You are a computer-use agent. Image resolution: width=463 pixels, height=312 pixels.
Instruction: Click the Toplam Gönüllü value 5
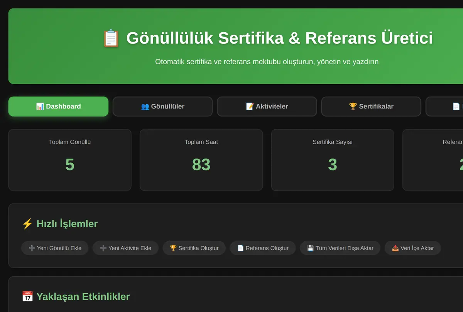click(x=70, y=165)
